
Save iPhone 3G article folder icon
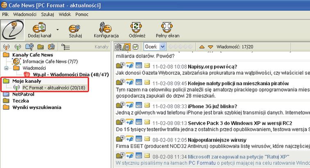point(120,105)
